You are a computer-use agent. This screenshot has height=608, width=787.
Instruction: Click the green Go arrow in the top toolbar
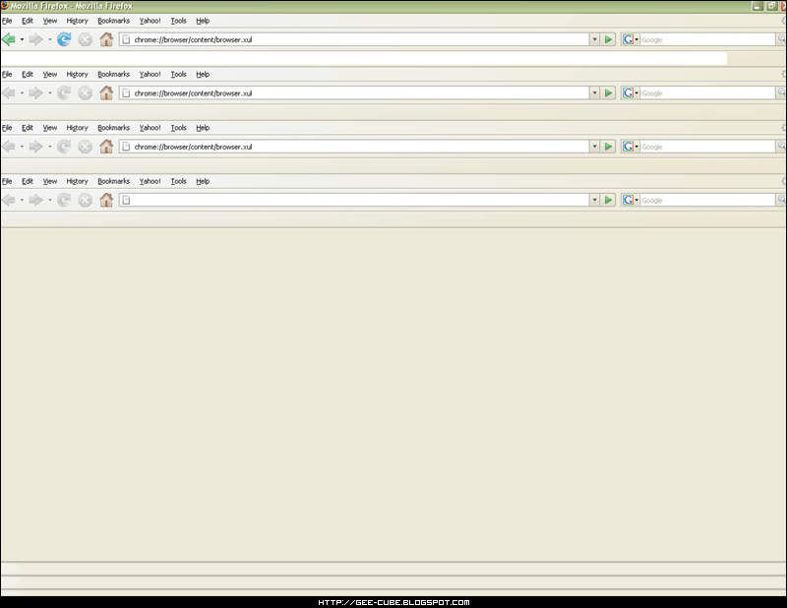(608, 39)
